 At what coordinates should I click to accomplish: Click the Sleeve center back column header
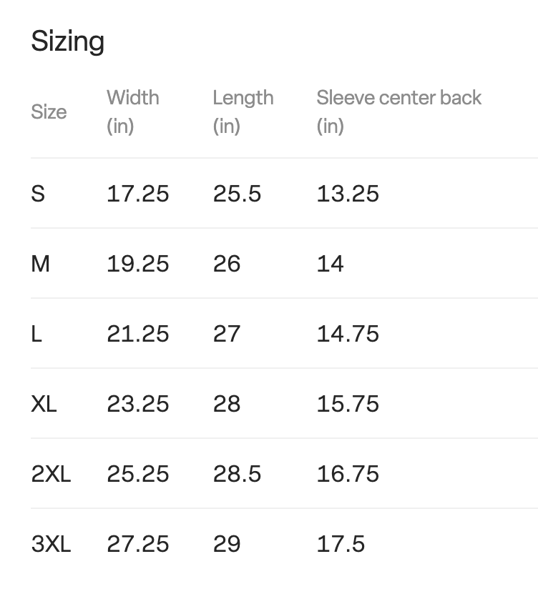[x=399, y=98]
